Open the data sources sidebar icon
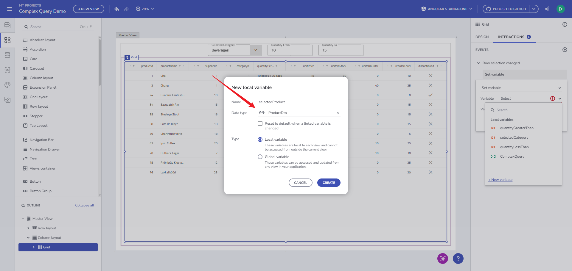This screenshot has width=572, height=271. [7, 55]
